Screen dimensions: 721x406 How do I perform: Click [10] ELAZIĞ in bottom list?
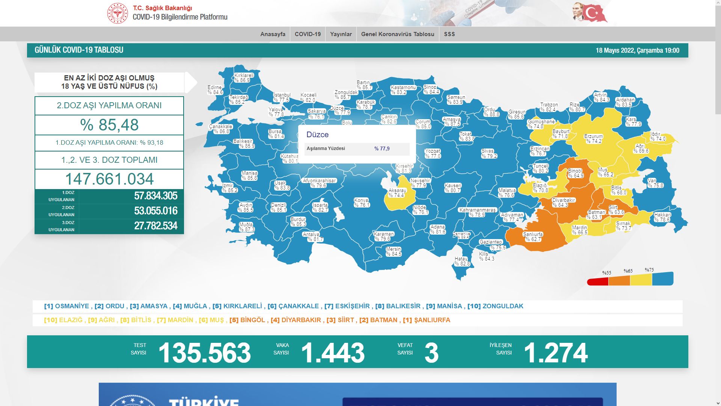[x=63, y=320]
